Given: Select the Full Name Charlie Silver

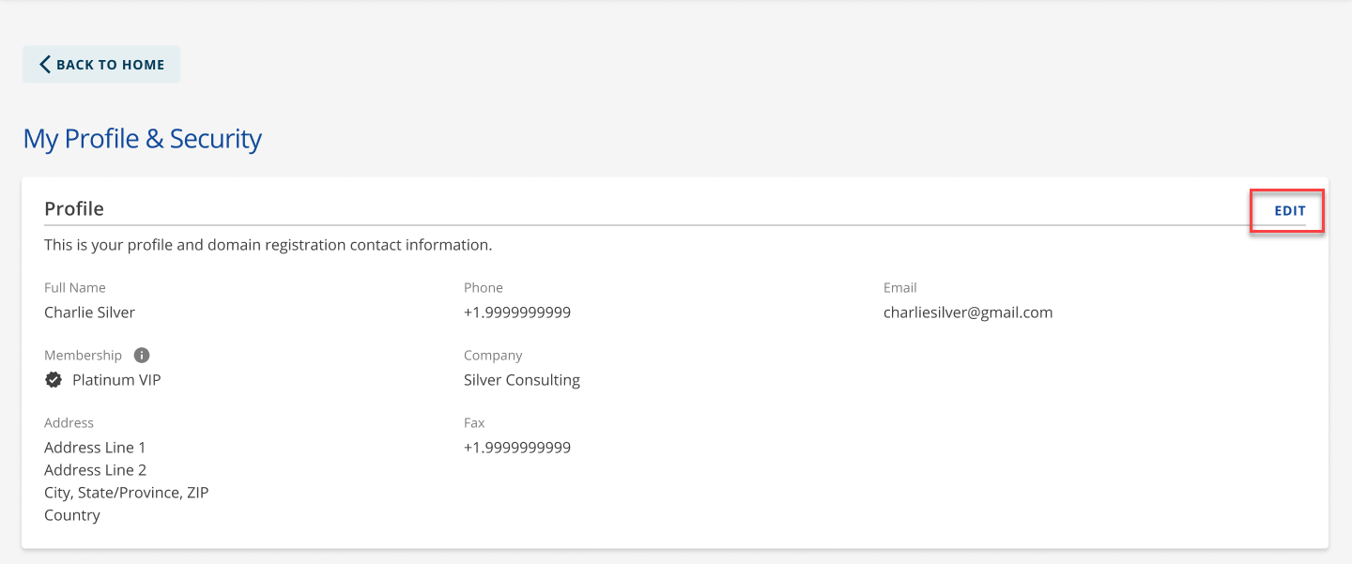Looking at the screenshot, I should (x=89, y=312).
